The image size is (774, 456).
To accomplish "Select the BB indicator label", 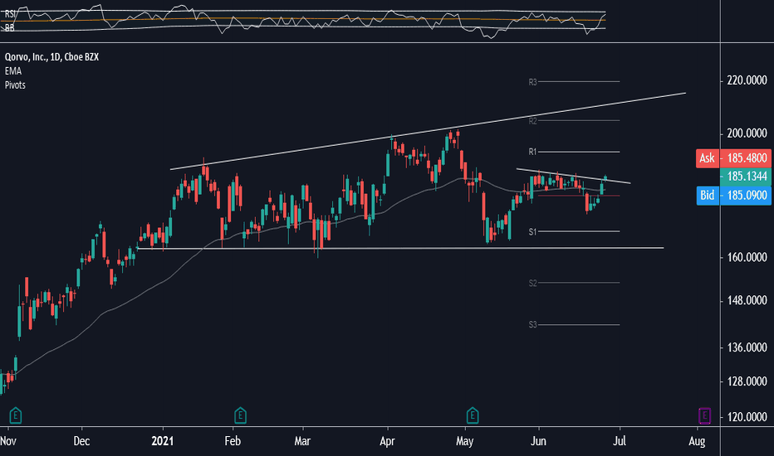I will (x=9, y=28).
